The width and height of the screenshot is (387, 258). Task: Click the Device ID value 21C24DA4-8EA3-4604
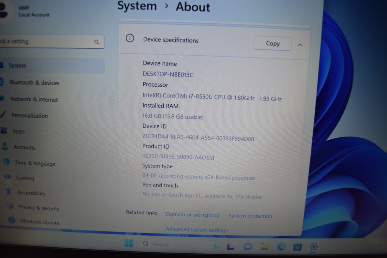point(198,137)
